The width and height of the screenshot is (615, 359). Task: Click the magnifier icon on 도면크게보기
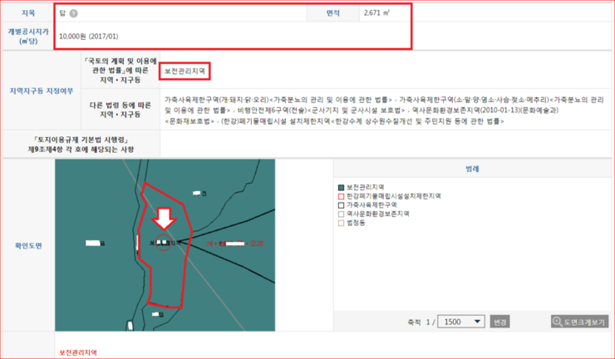558,322
